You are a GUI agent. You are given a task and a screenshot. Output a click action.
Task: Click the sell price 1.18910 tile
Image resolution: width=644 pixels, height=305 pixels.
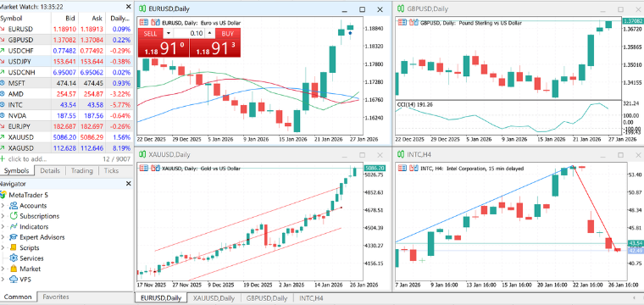[x=164, y=48]
